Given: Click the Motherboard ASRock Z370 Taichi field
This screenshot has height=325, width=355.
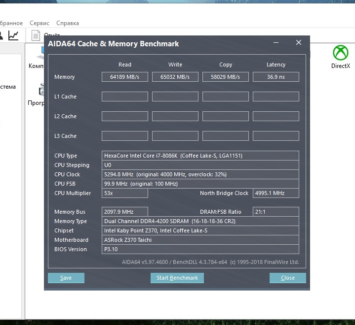Looking at the screenshot, I should 200,240.
